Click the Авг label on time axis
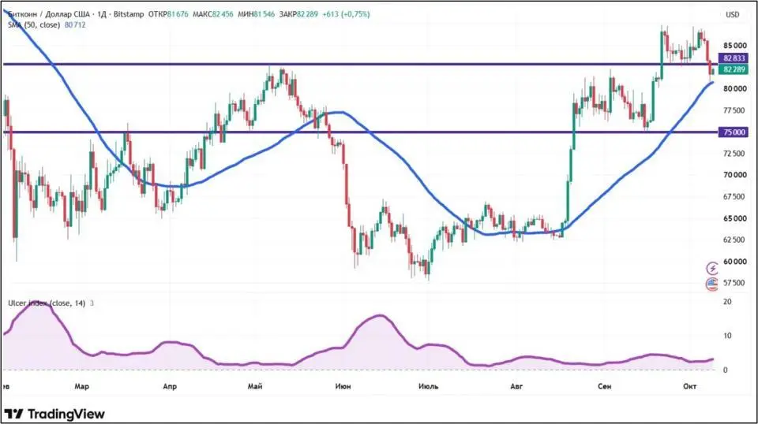The width and height of the screenshot is (758, 424). (516, 386)
